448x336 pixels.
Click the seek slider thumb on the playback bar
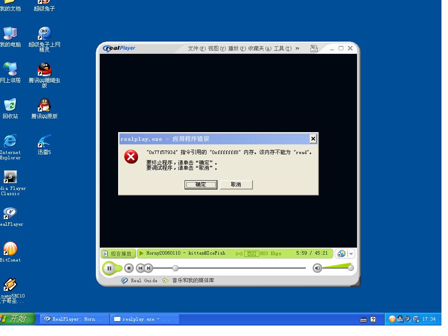[x=175, y=268]
